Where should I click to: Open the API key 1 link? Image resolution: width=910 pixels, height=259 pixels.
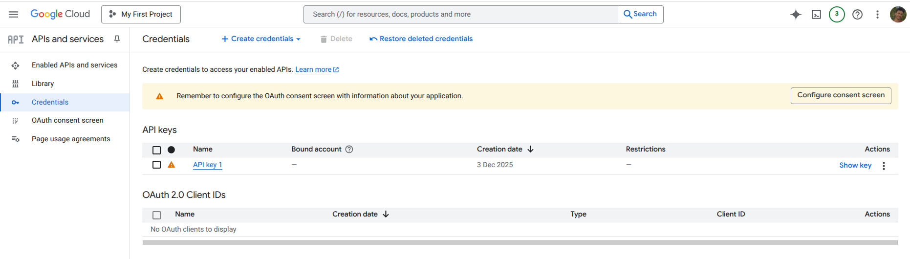(207, 165)
